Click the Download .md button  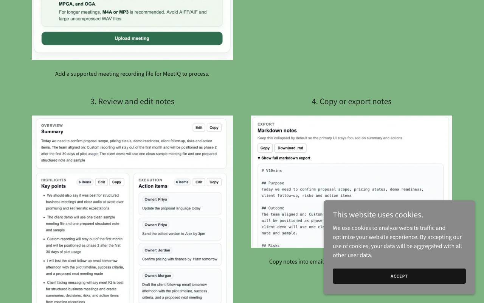[x=290, y=148]
